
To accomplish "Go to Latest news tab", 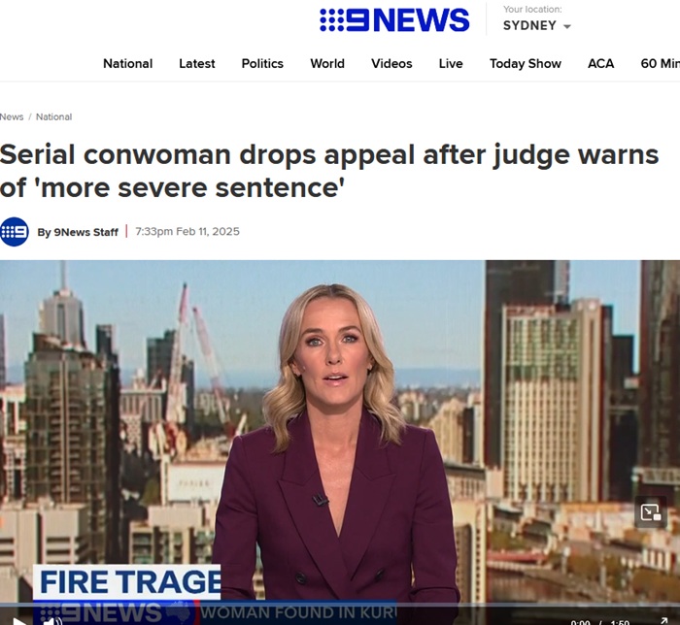I will (197, 64).
